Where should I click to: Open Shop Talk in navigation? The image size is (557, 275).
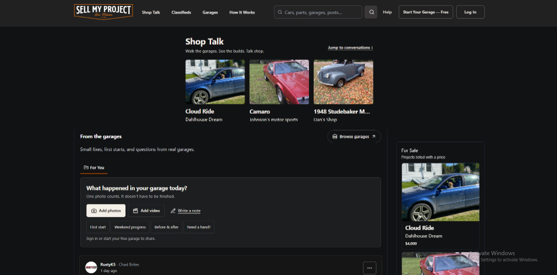(x=151, y=12)
